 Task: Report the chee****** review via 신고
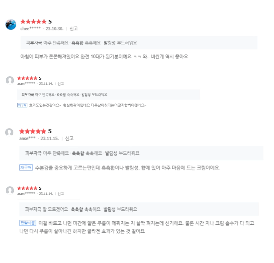point(74,29)
